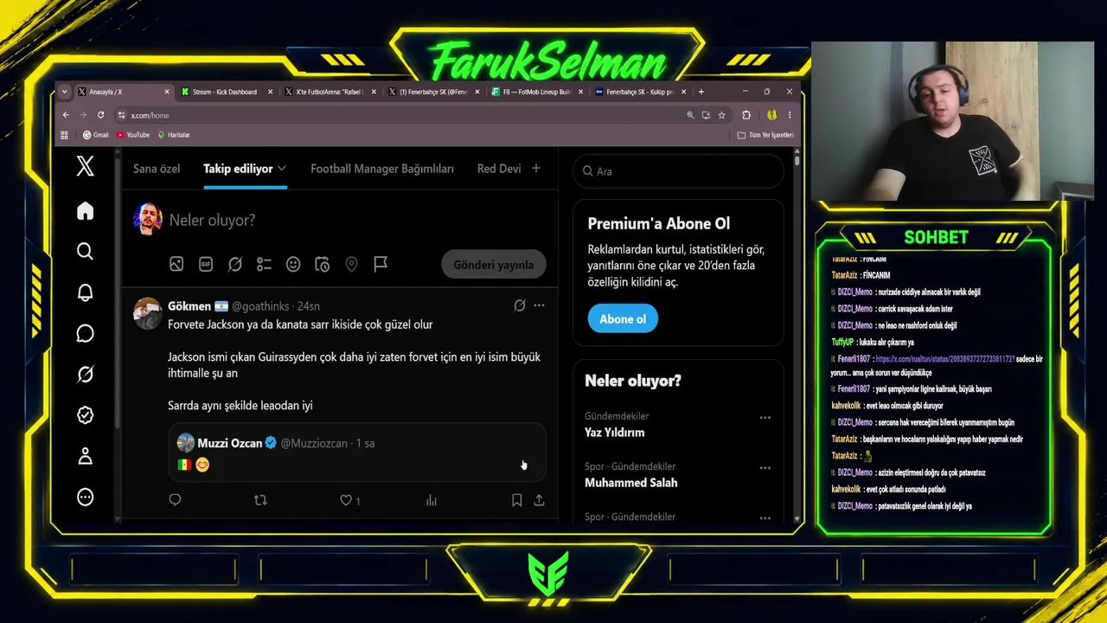The width and height of the screenshot is (1107, 623).
Task: Open the verified badge icon in sidebar
Action: click(85, 415)
